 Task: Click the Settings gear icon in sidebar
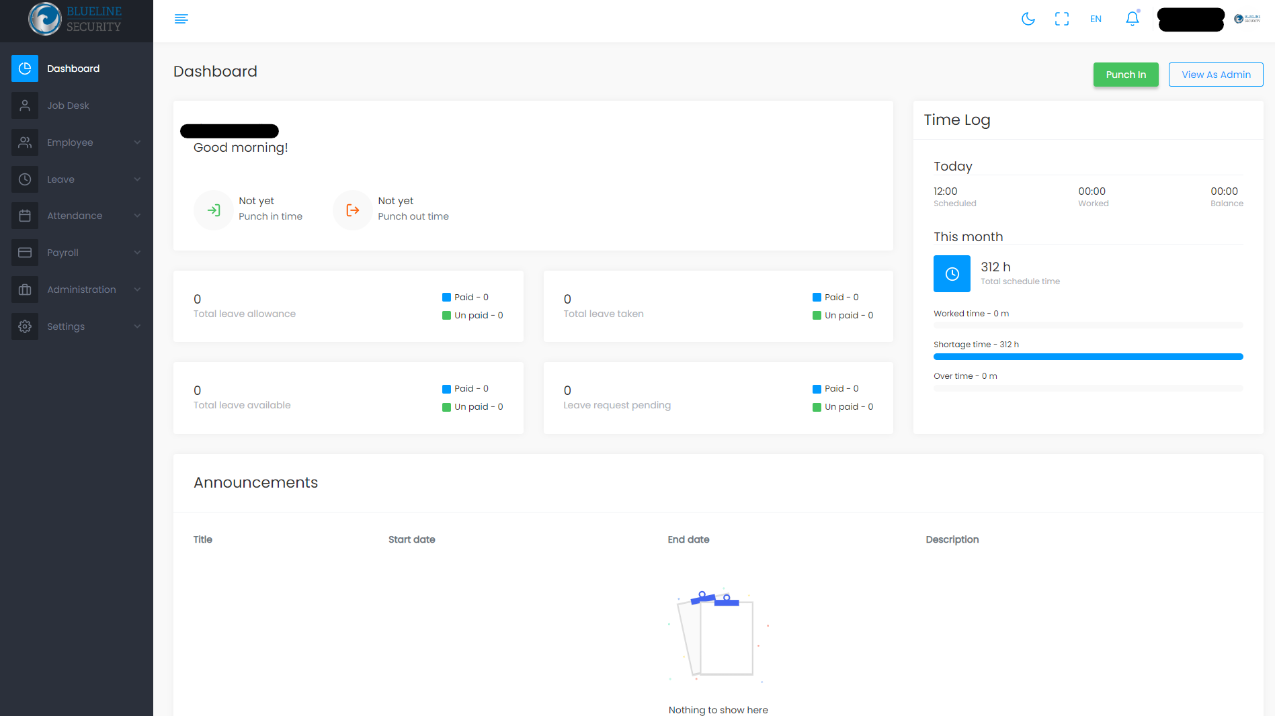(x=25, y=326)
